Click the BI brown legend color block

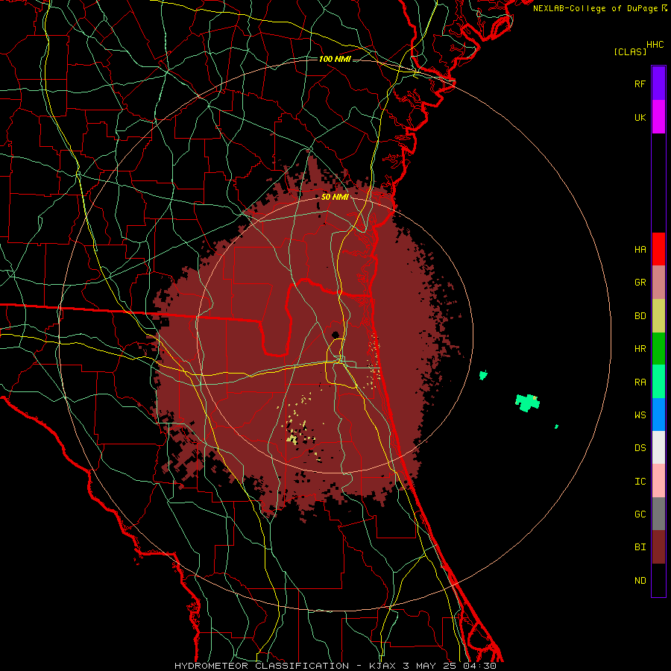[x=658, y=547]
